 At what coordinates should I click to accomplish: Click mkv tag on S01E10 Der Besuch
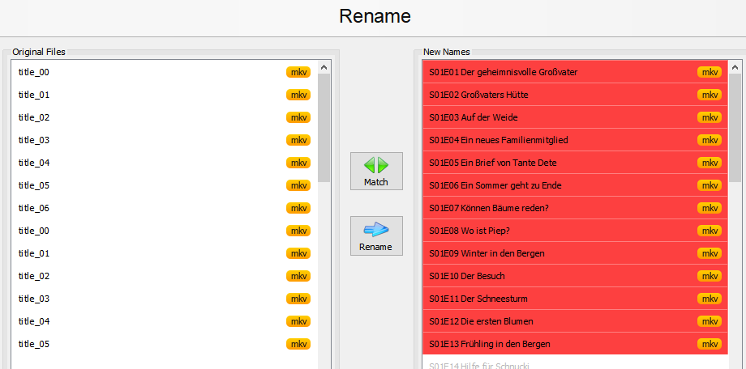tap(710, 276)
